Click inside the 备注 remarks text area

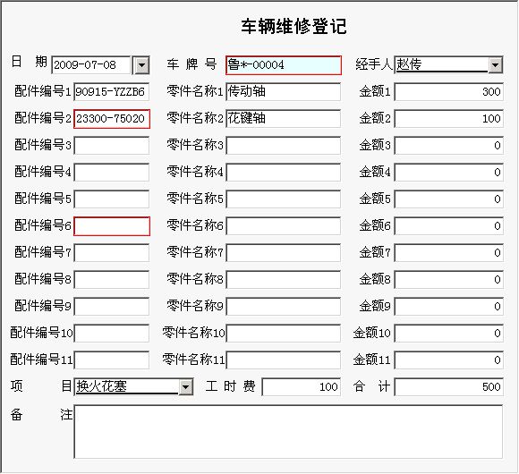pyautogui.click(x=288, y=432)
